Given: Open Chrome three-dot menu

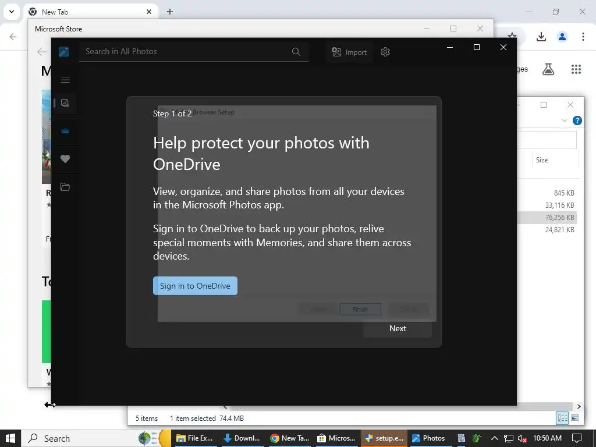Looking at the screenshot, I should click(583, 37).
